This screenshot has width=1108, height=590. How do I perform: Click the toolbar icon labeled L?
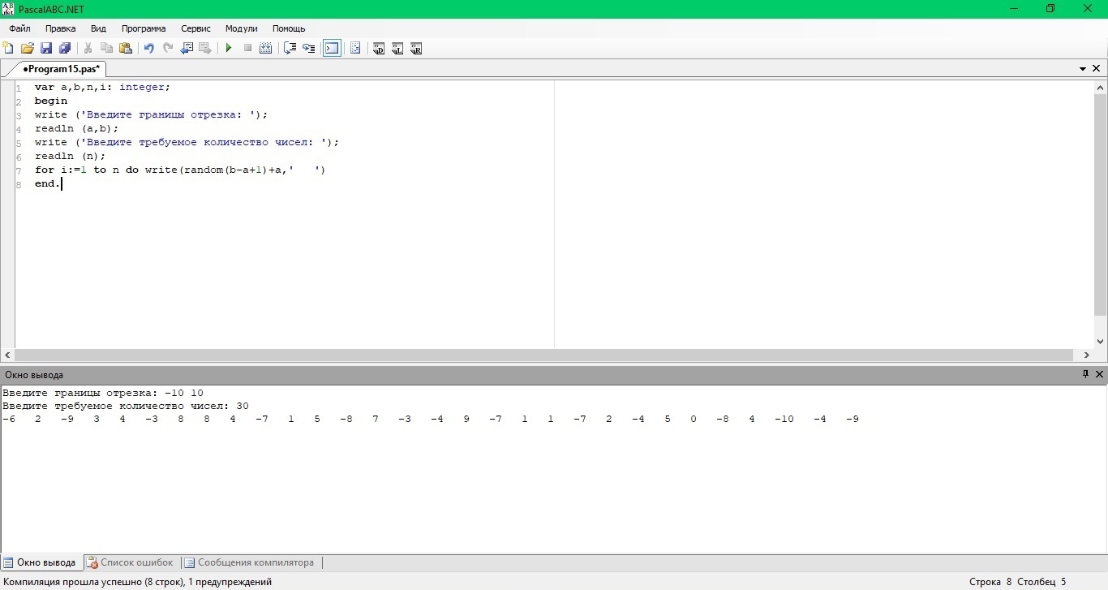click(x=397, y=49)
